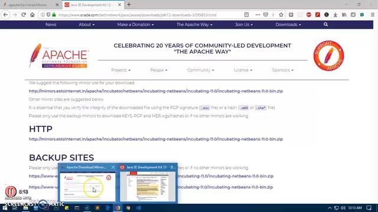Image resolution: width=378 pixels, height=212 pixels.
Task: Open Microsoft Edge from the taskbar
Action: coord(107,208)
